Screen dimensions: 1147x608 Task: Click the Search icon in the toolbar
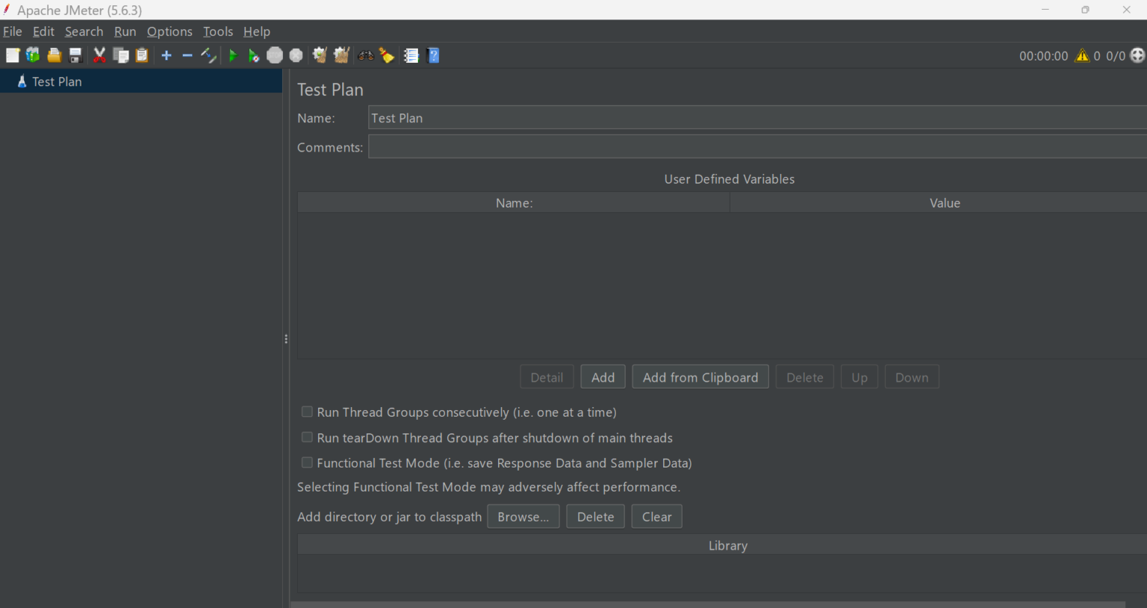[365, 55]
